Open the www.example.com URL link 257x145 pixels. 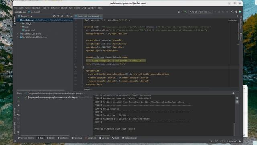pos(105,64)
